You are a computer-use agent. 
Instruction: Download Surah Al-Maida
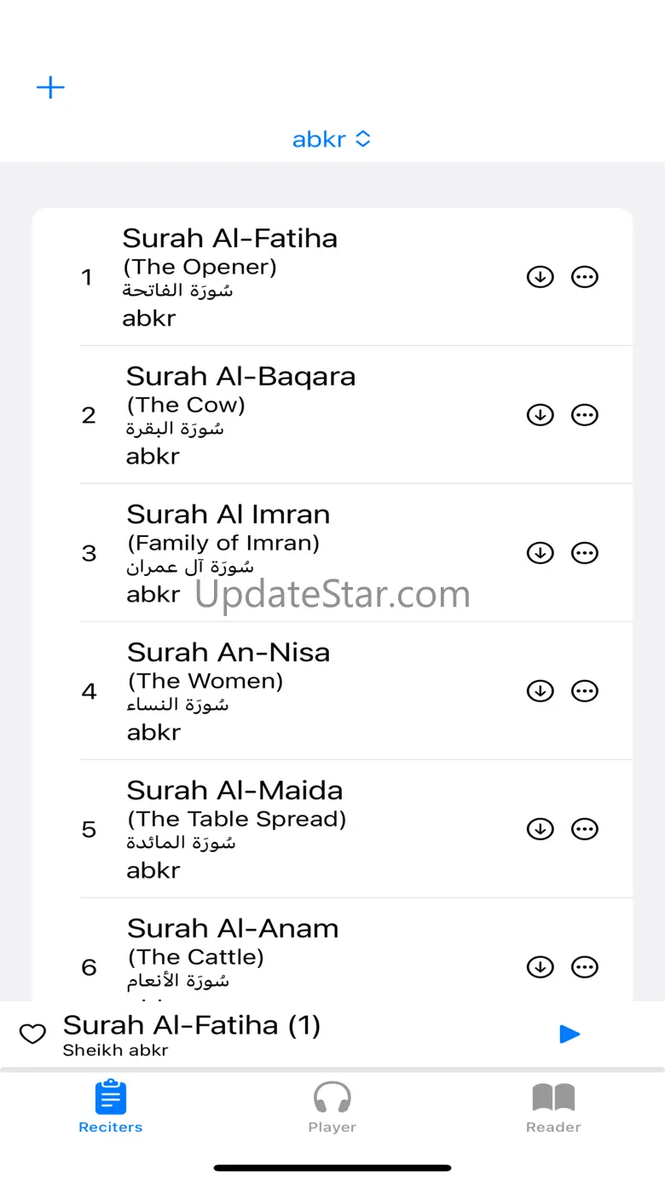[x=540, y=829]
